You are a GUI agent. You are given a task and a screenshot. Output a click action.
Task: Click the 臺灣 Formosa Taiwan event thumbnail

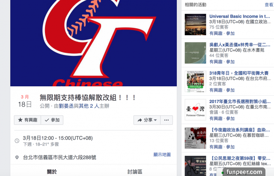195,109
